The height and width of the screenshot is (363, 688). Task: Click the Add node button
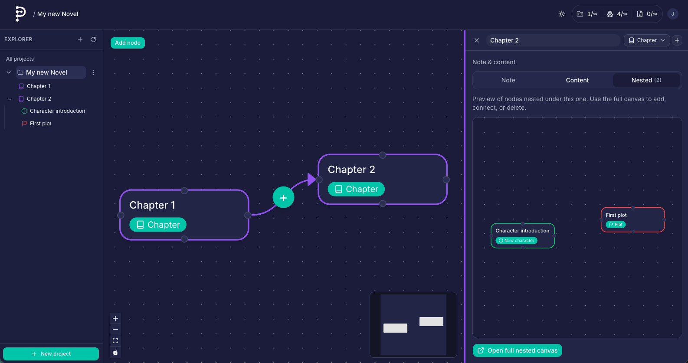click(x=128, y=43)
